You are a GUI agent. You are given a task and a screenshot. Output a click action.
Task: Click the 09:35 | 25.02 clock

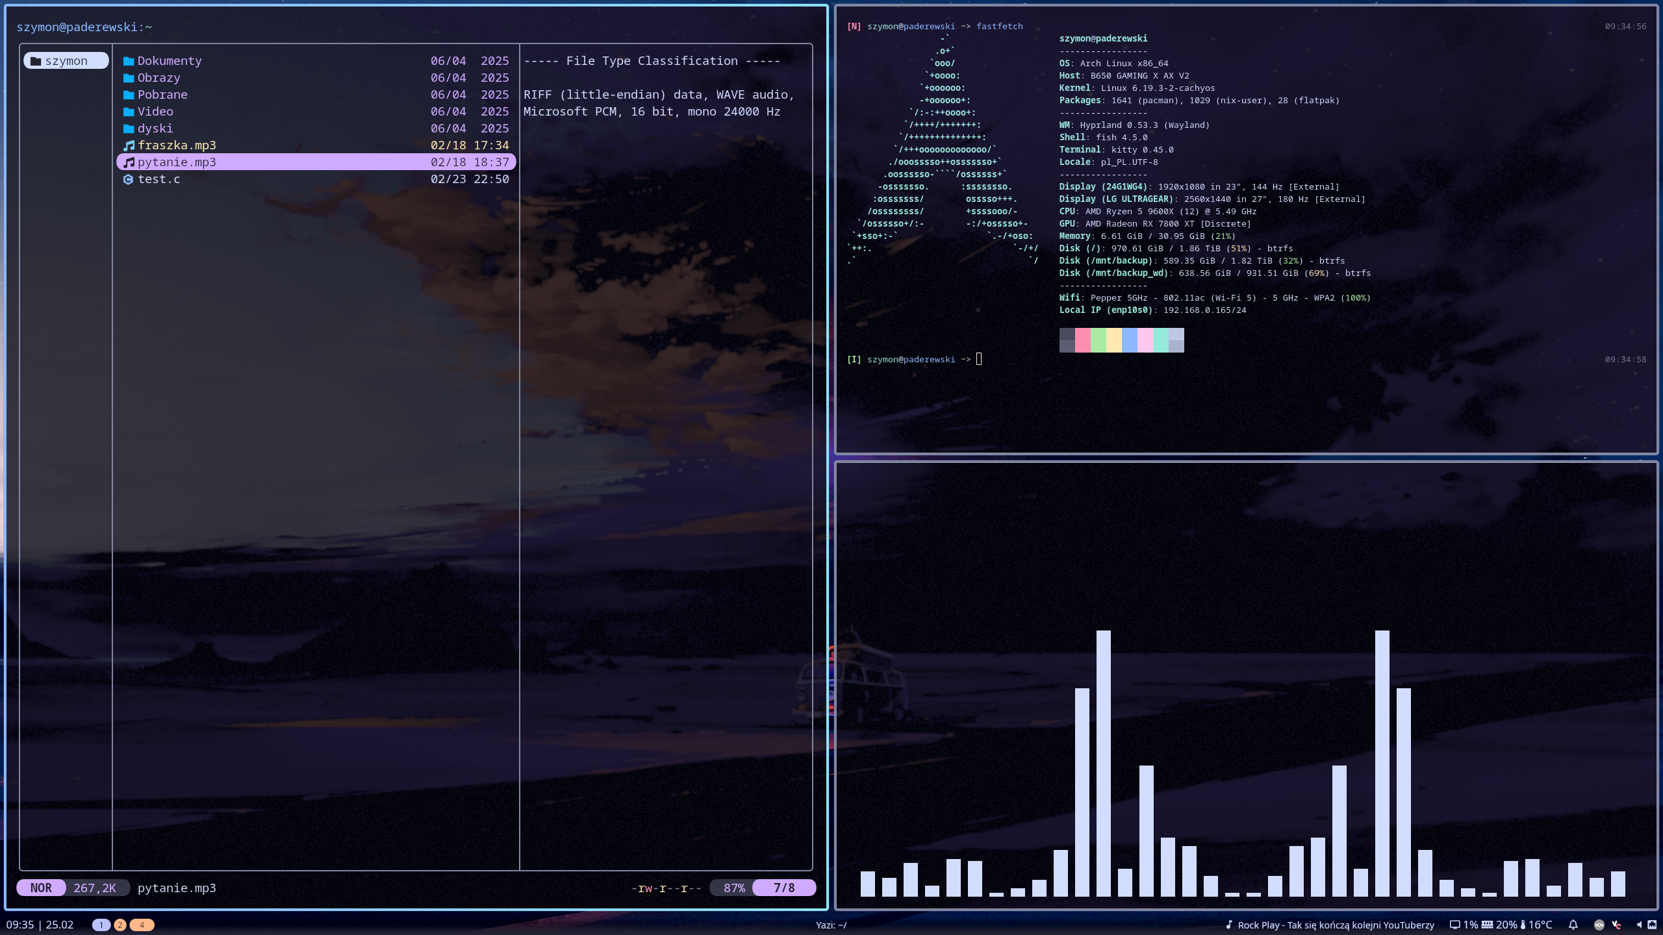(x=40, y=925)
